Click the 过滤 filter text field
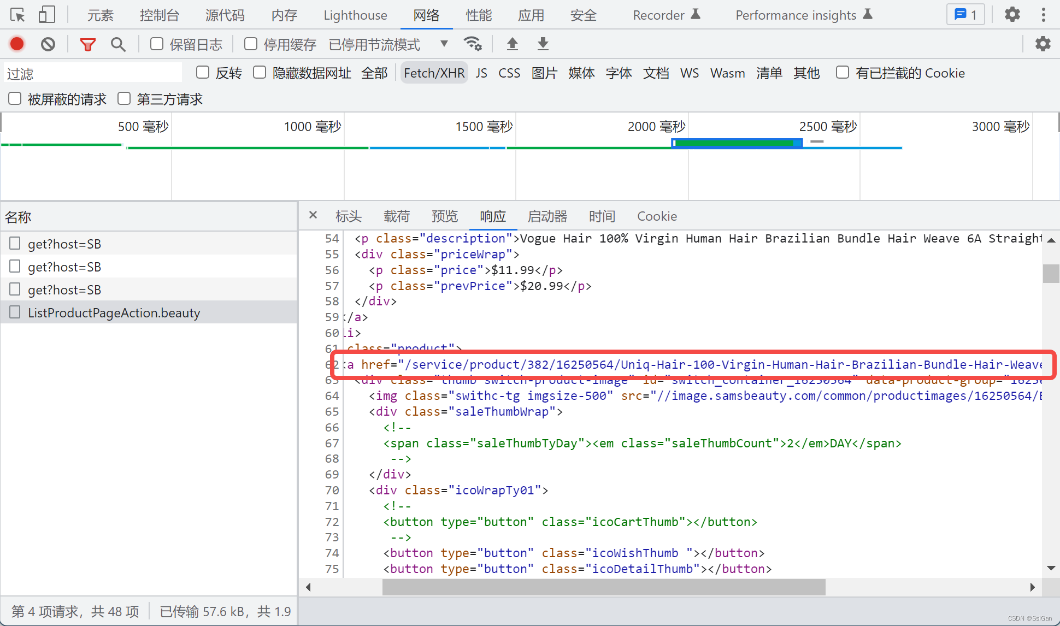This screenshot has height=626, width=1060. pyautogui.click(x=93, y=73)
